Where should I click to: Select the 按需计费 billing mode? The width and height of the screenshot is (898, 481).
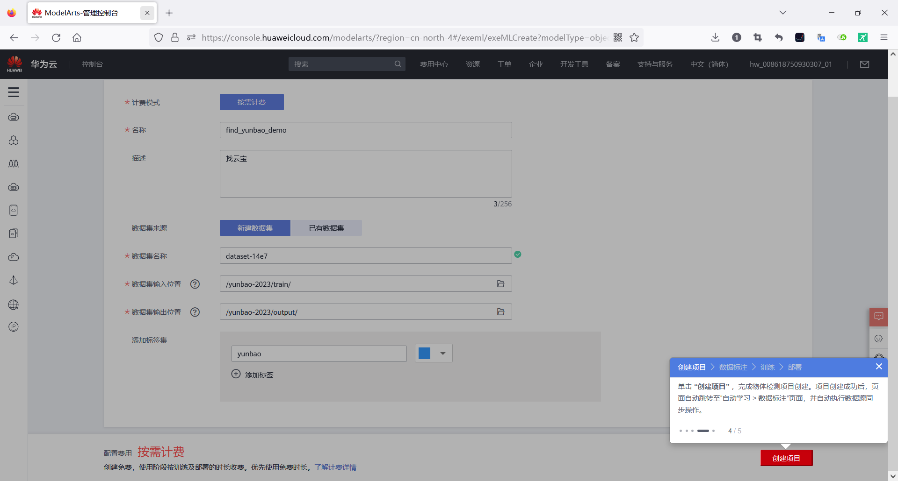click(x=252, y=102)
